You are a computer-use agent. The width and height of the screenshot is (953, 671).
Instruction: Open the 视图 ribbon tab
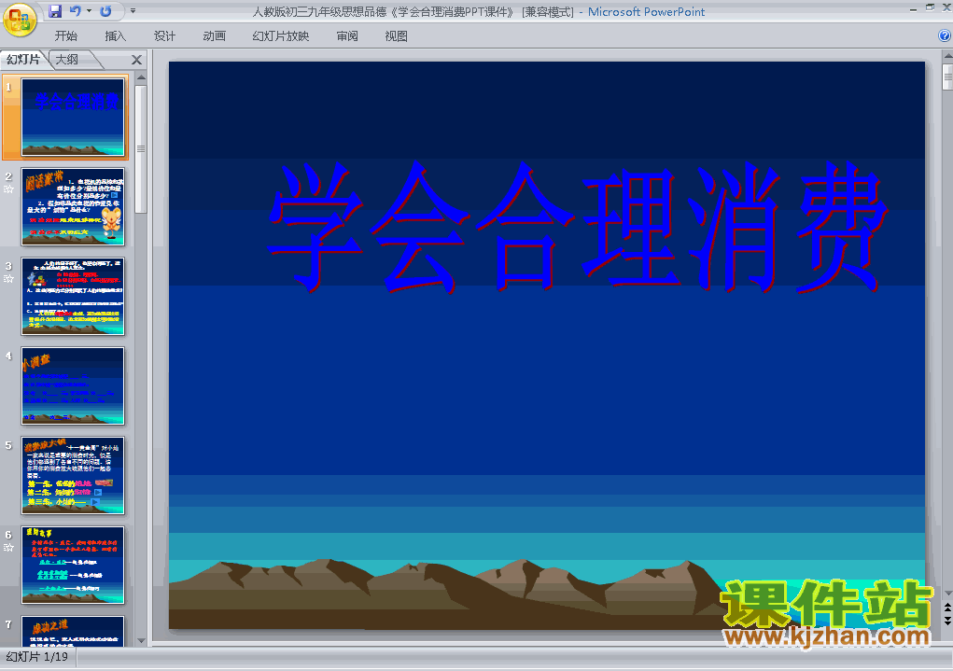coord(397,35)
